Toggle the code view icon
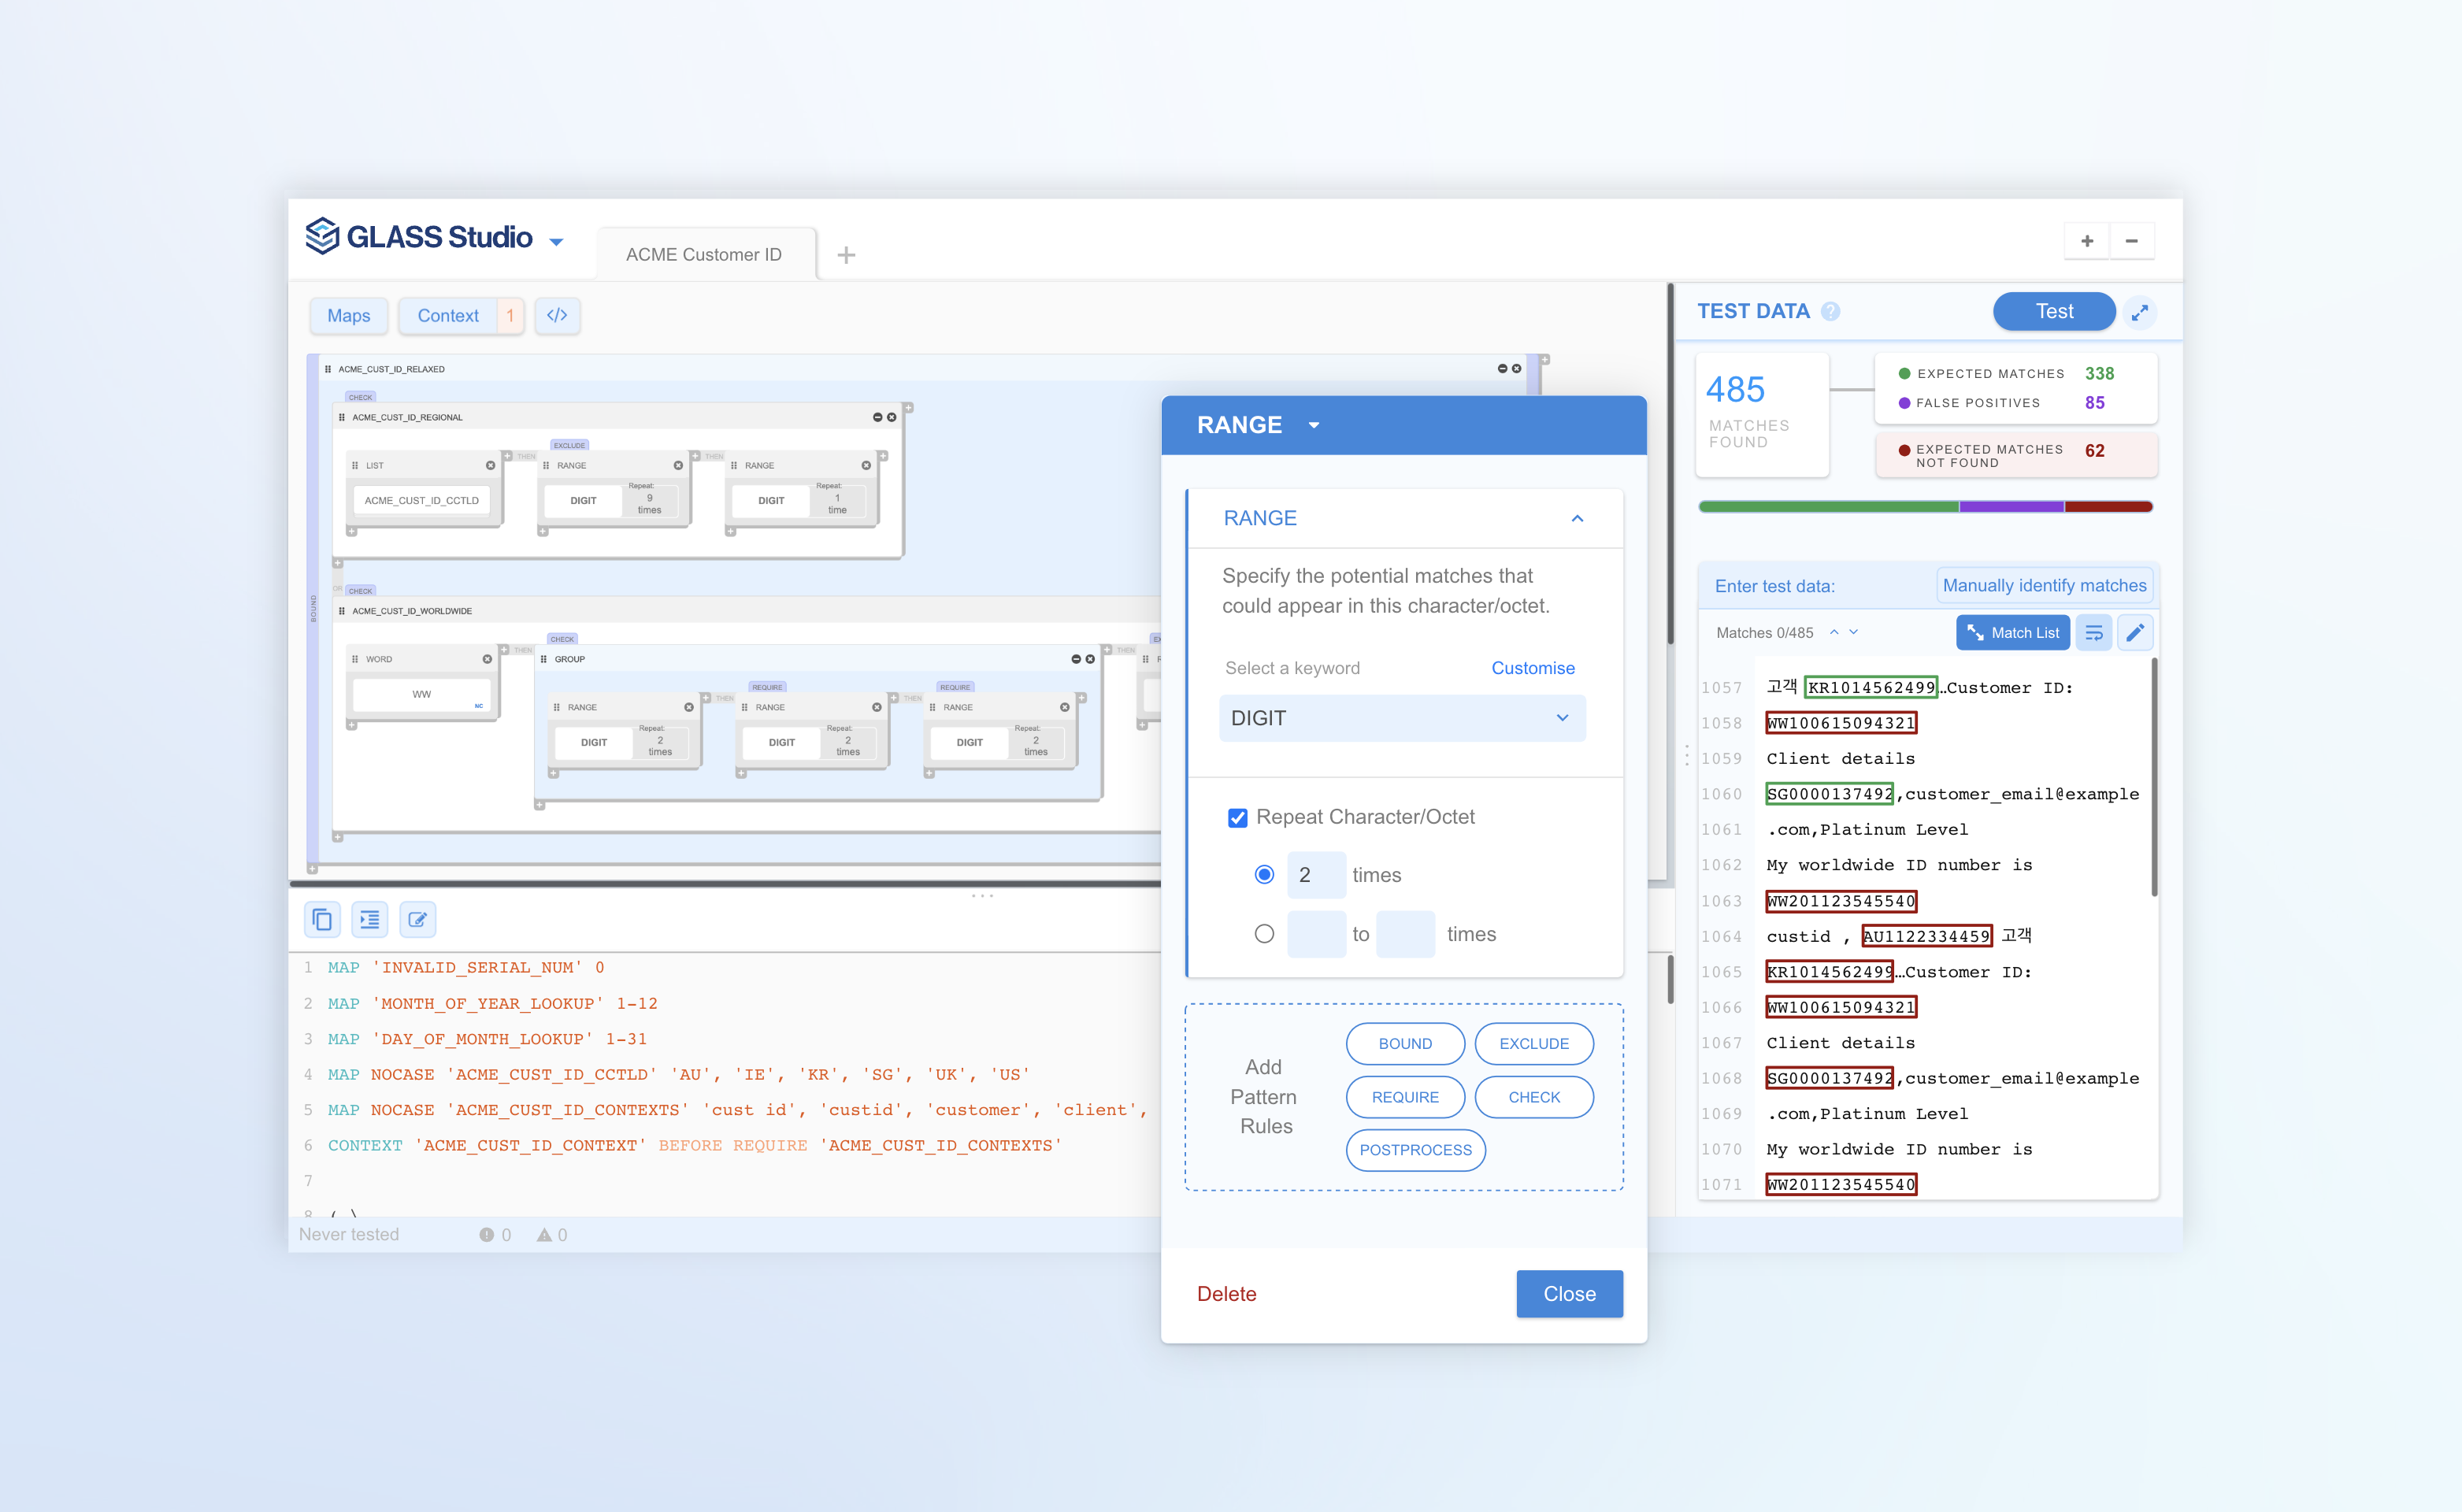Image resolution: width=2462 pixels, height=1512 pixels. [x=557, y=316]
